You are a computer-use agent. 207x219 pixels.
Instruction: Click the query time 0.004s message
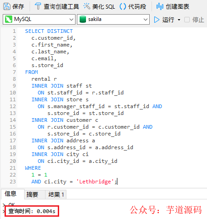32,211
